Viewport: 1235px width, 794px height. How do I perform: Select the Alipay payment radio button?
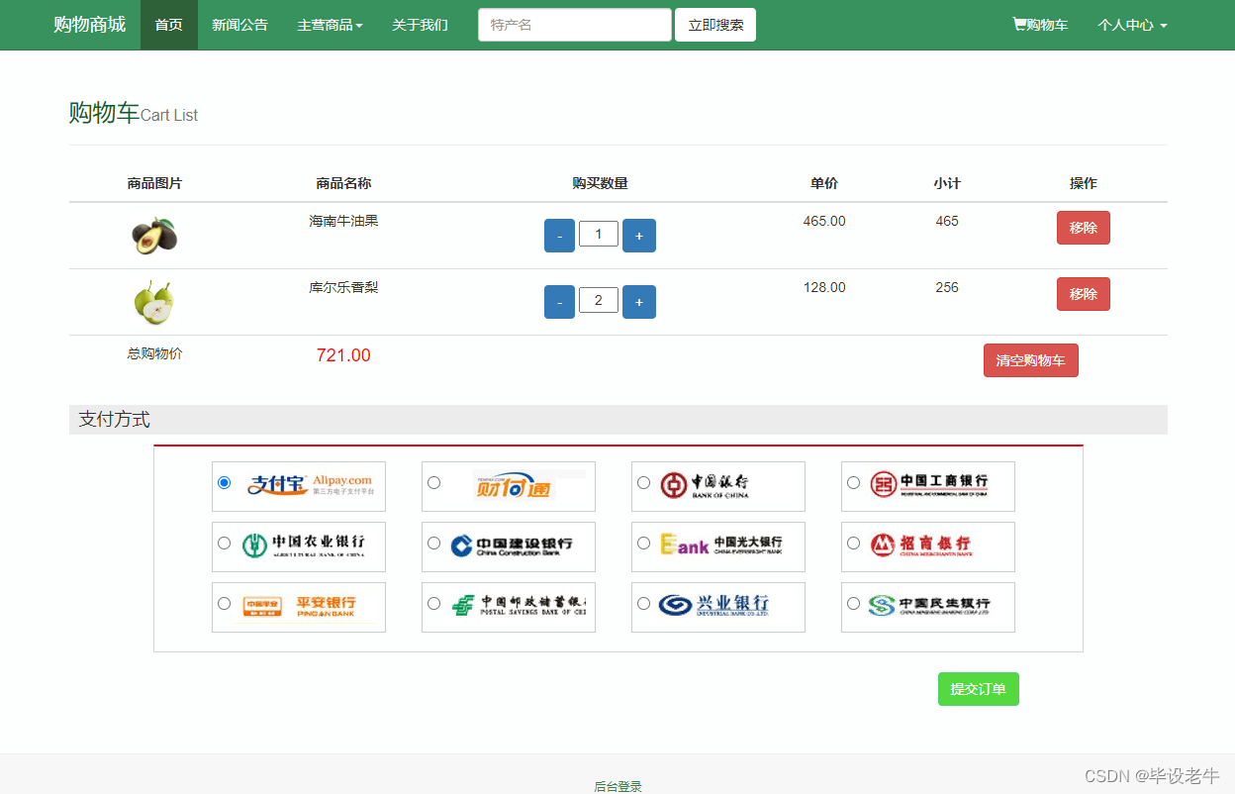225,483
